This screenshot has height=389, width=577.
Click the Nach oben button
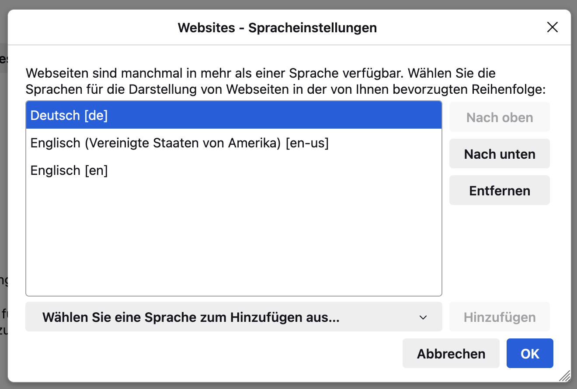tap(500, 117)
